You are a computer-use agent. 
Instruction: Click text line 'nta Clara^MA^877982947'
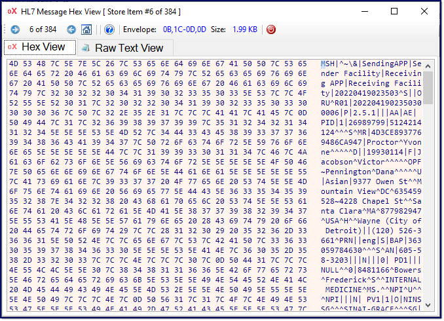tap(371, 212)
